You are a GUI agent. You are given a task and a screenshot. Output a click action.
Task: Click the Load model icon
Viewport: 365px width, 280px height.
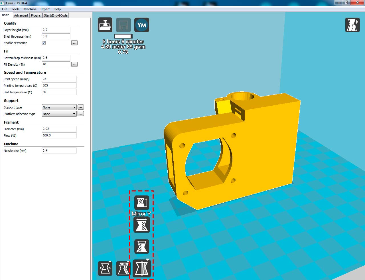click(105, 25)
